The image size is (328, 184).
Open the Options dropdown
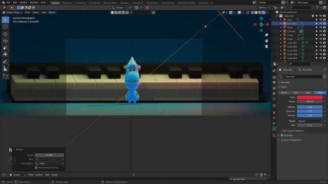pyautogui.click(x=263, y=8)
